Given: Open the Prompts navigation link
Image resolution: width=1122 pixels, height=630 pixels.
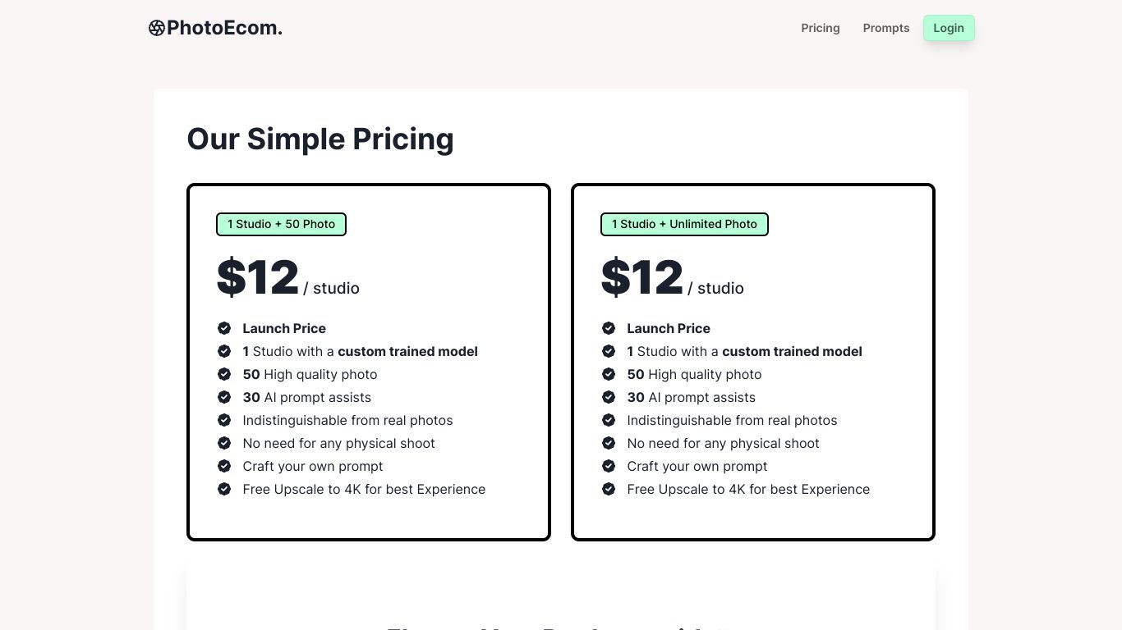Looking at the screenshot, I should 886,28.
